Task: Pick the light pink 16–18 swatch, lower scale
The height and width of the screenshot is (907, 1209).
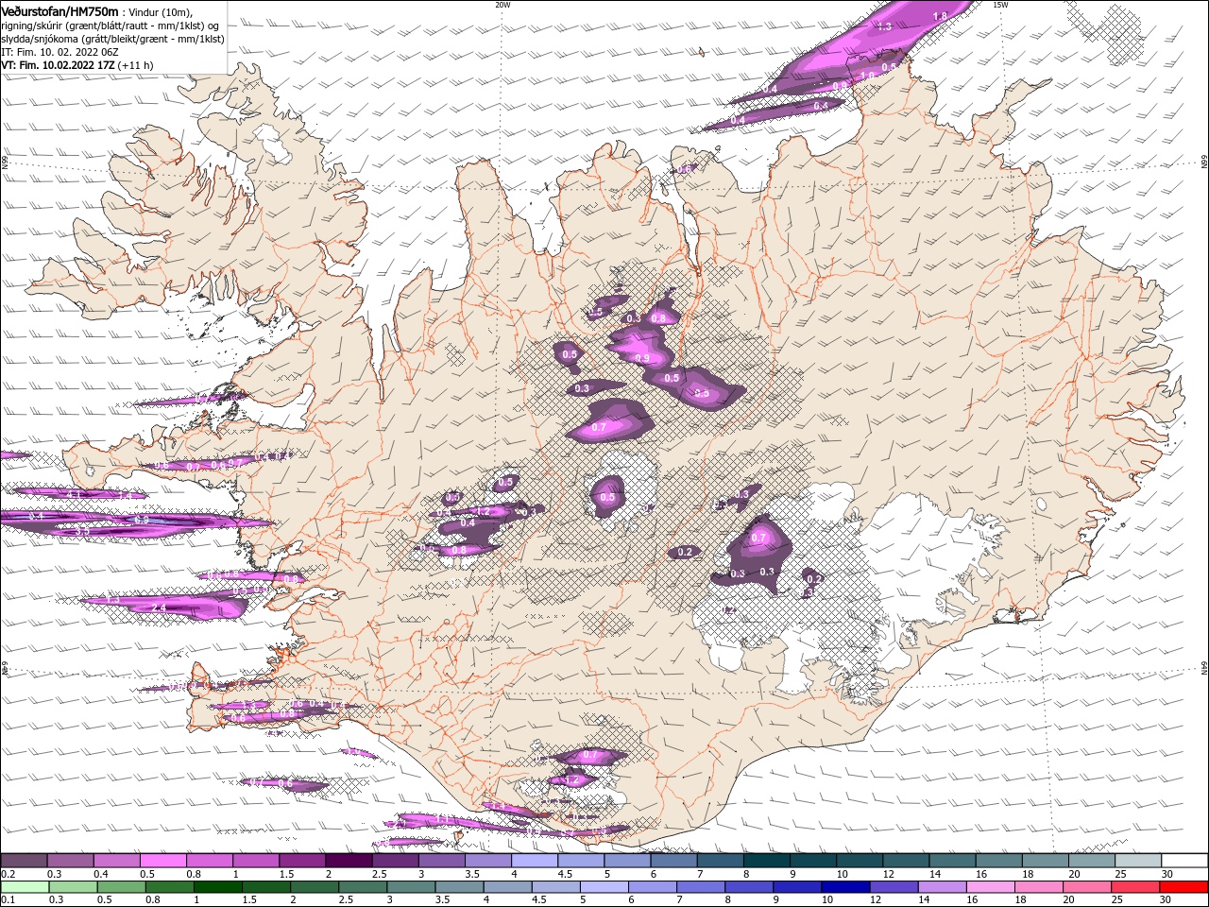Action: [x=990, y=887]
